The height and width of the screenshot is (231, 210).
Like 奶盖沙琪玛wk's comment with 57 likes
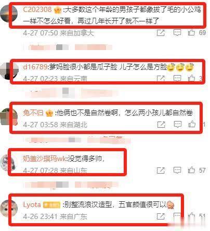(191, 170)
